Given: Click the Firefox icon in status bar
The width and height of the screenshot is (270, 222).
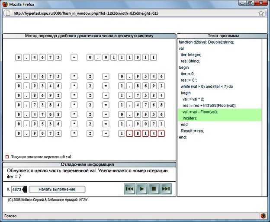Looking at the screenshot, I should click(x=263, y=216).
